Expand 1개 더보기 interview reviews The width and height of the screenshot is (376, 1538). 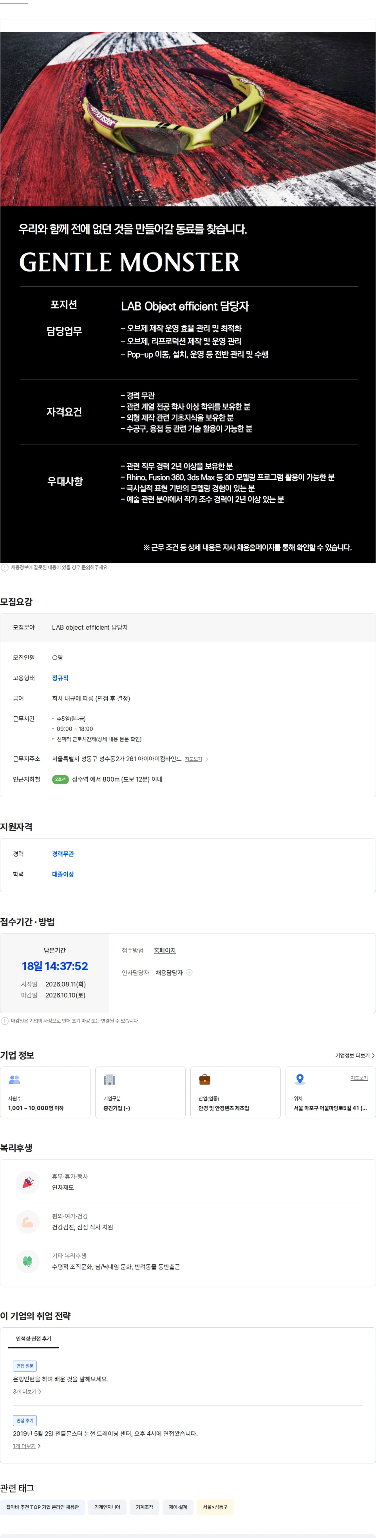(x=27, y=1446)
